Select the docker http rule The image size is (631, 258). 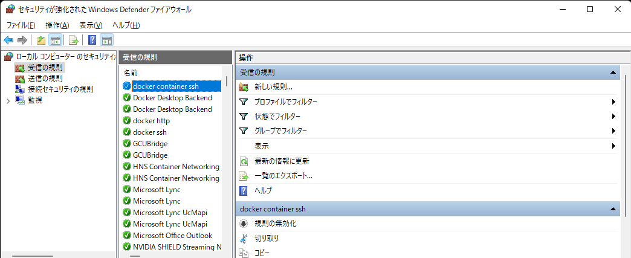pos(151,121)
